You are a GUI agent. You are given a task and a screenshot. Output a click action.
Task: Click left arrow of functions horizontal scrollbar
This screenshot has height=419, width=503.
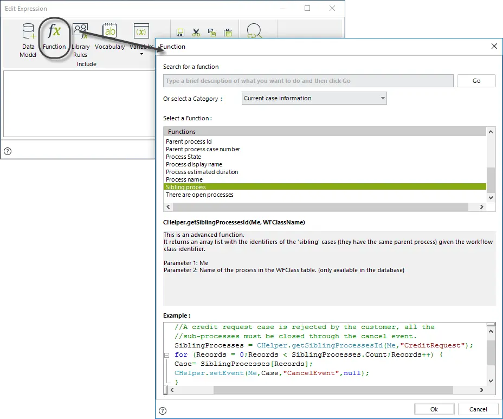click(168, 207)
